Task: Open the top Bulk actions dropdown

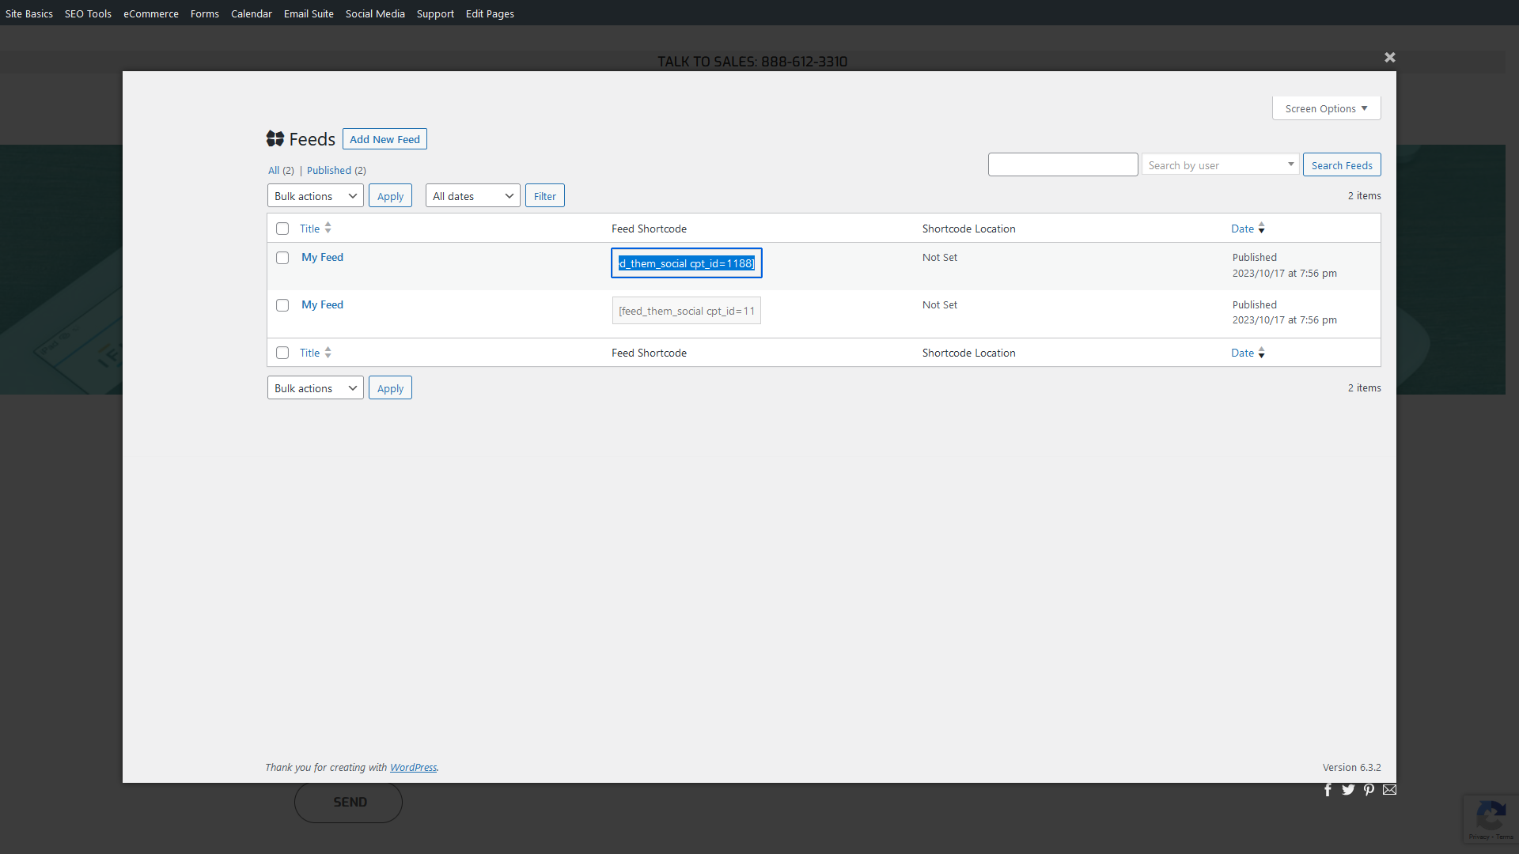Action: [315, 196]
